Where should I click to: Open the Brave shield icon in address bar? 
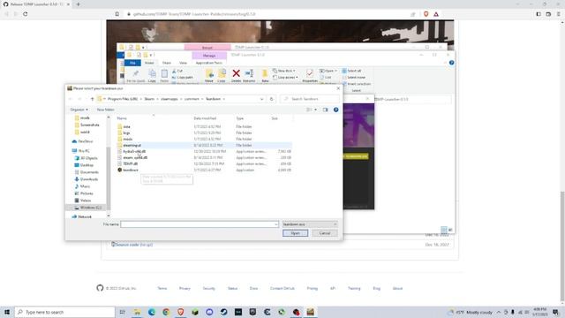[x=426, y=14]
